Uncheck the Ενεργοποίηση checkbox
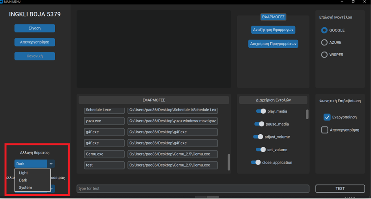Viewport: 371px width, 199px height. 327,117
